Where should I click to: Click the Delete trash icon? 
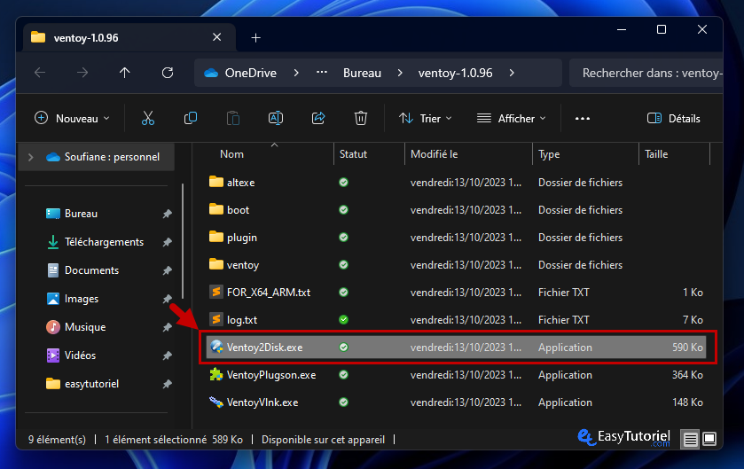[361, 118]
